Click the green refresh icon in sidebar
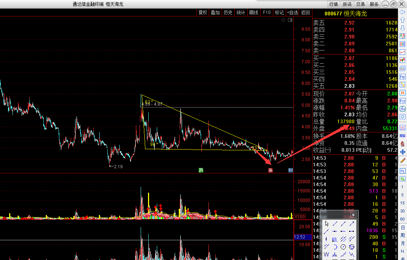Screen dimensions: 407x260 click(403, 179)
